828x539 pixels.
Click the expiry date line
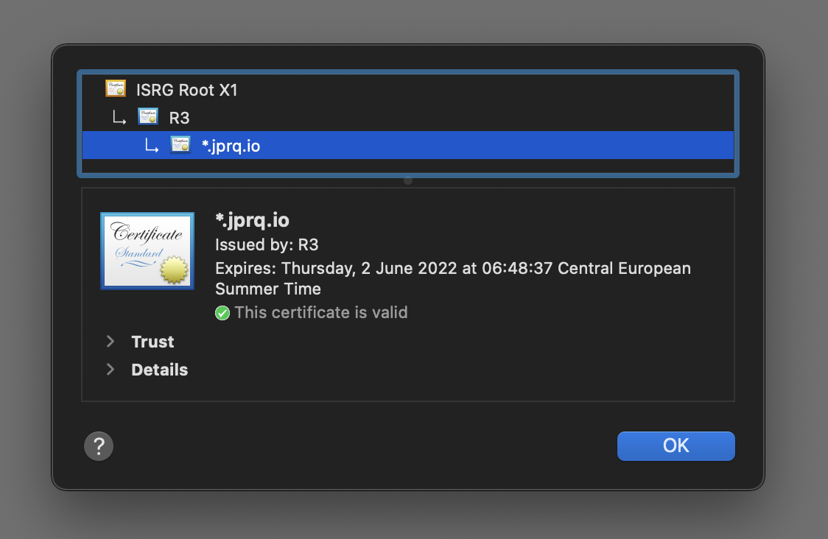[x=452, y=268]
